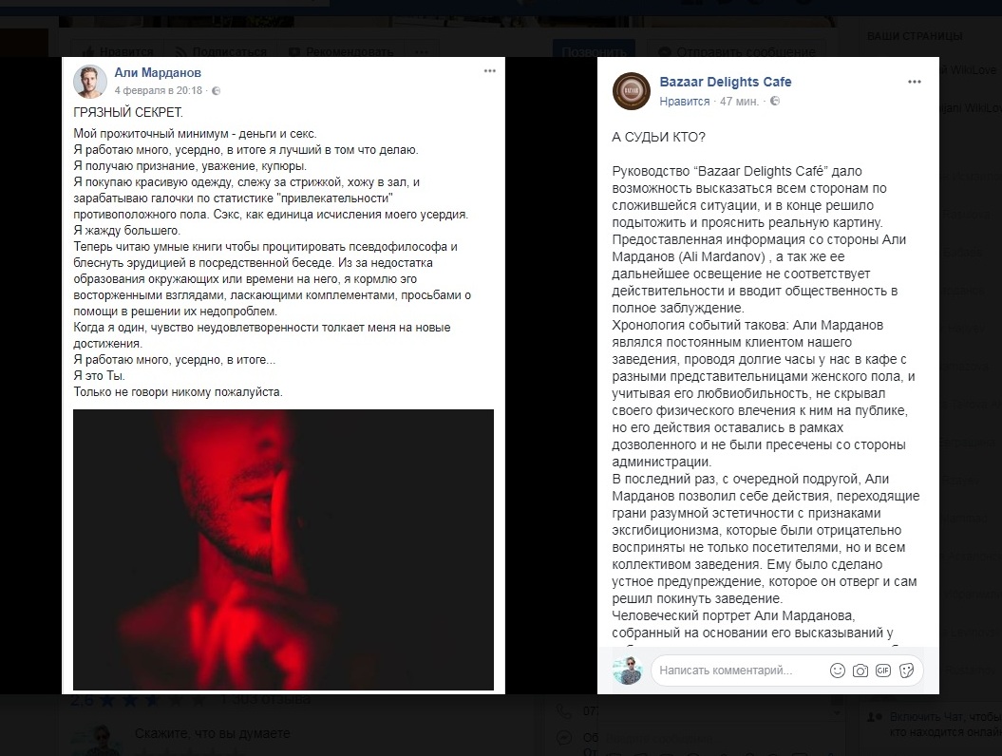
Task: Open the red-lit face photo in the post
Action: click(x=283, y=550)
